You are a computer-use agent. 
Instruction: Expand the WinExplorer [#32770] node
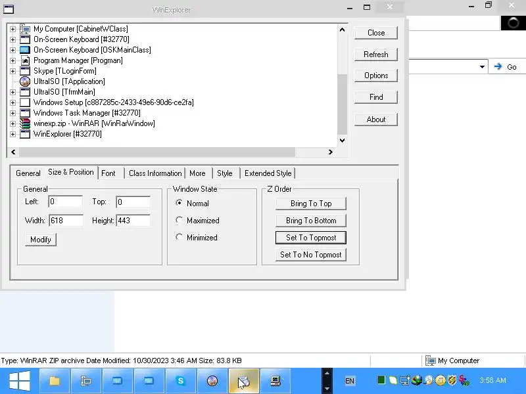point(12,134)
